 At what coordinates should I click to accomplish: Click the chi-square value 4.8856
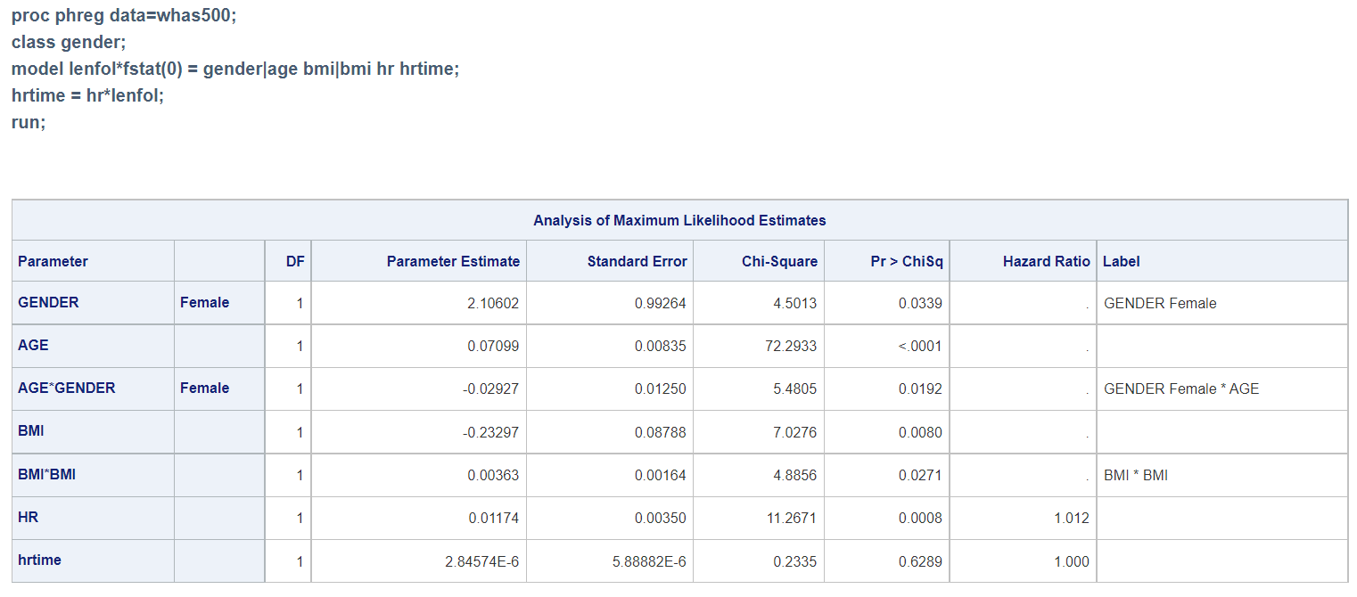click(794, 475)
